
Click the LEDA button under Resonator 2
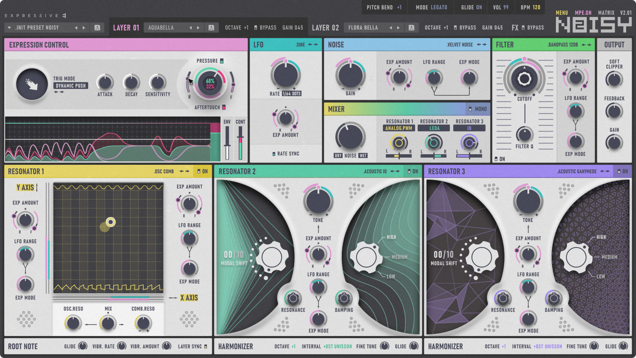pos(434,128)
